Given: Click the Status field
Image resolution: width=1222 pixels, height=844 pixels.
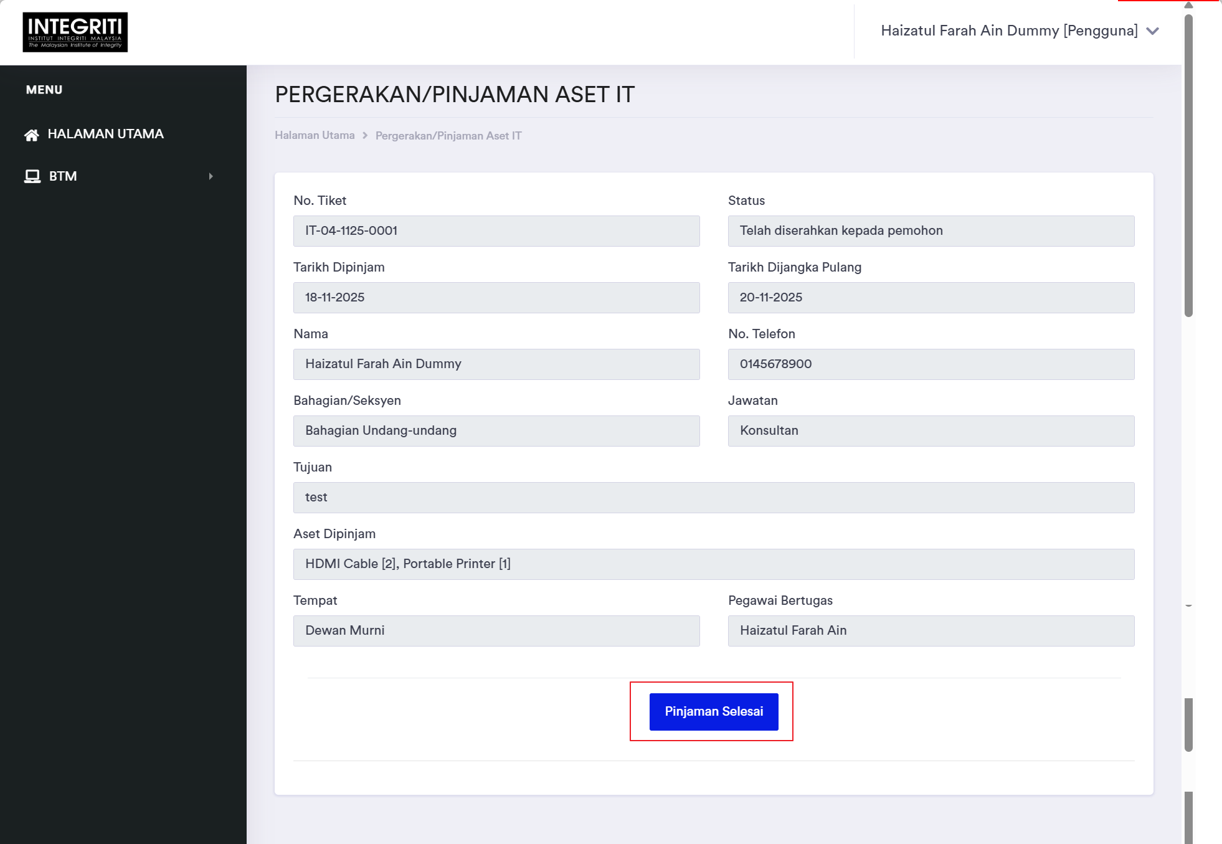Looking at the screenshot, I should coord(931,231).
